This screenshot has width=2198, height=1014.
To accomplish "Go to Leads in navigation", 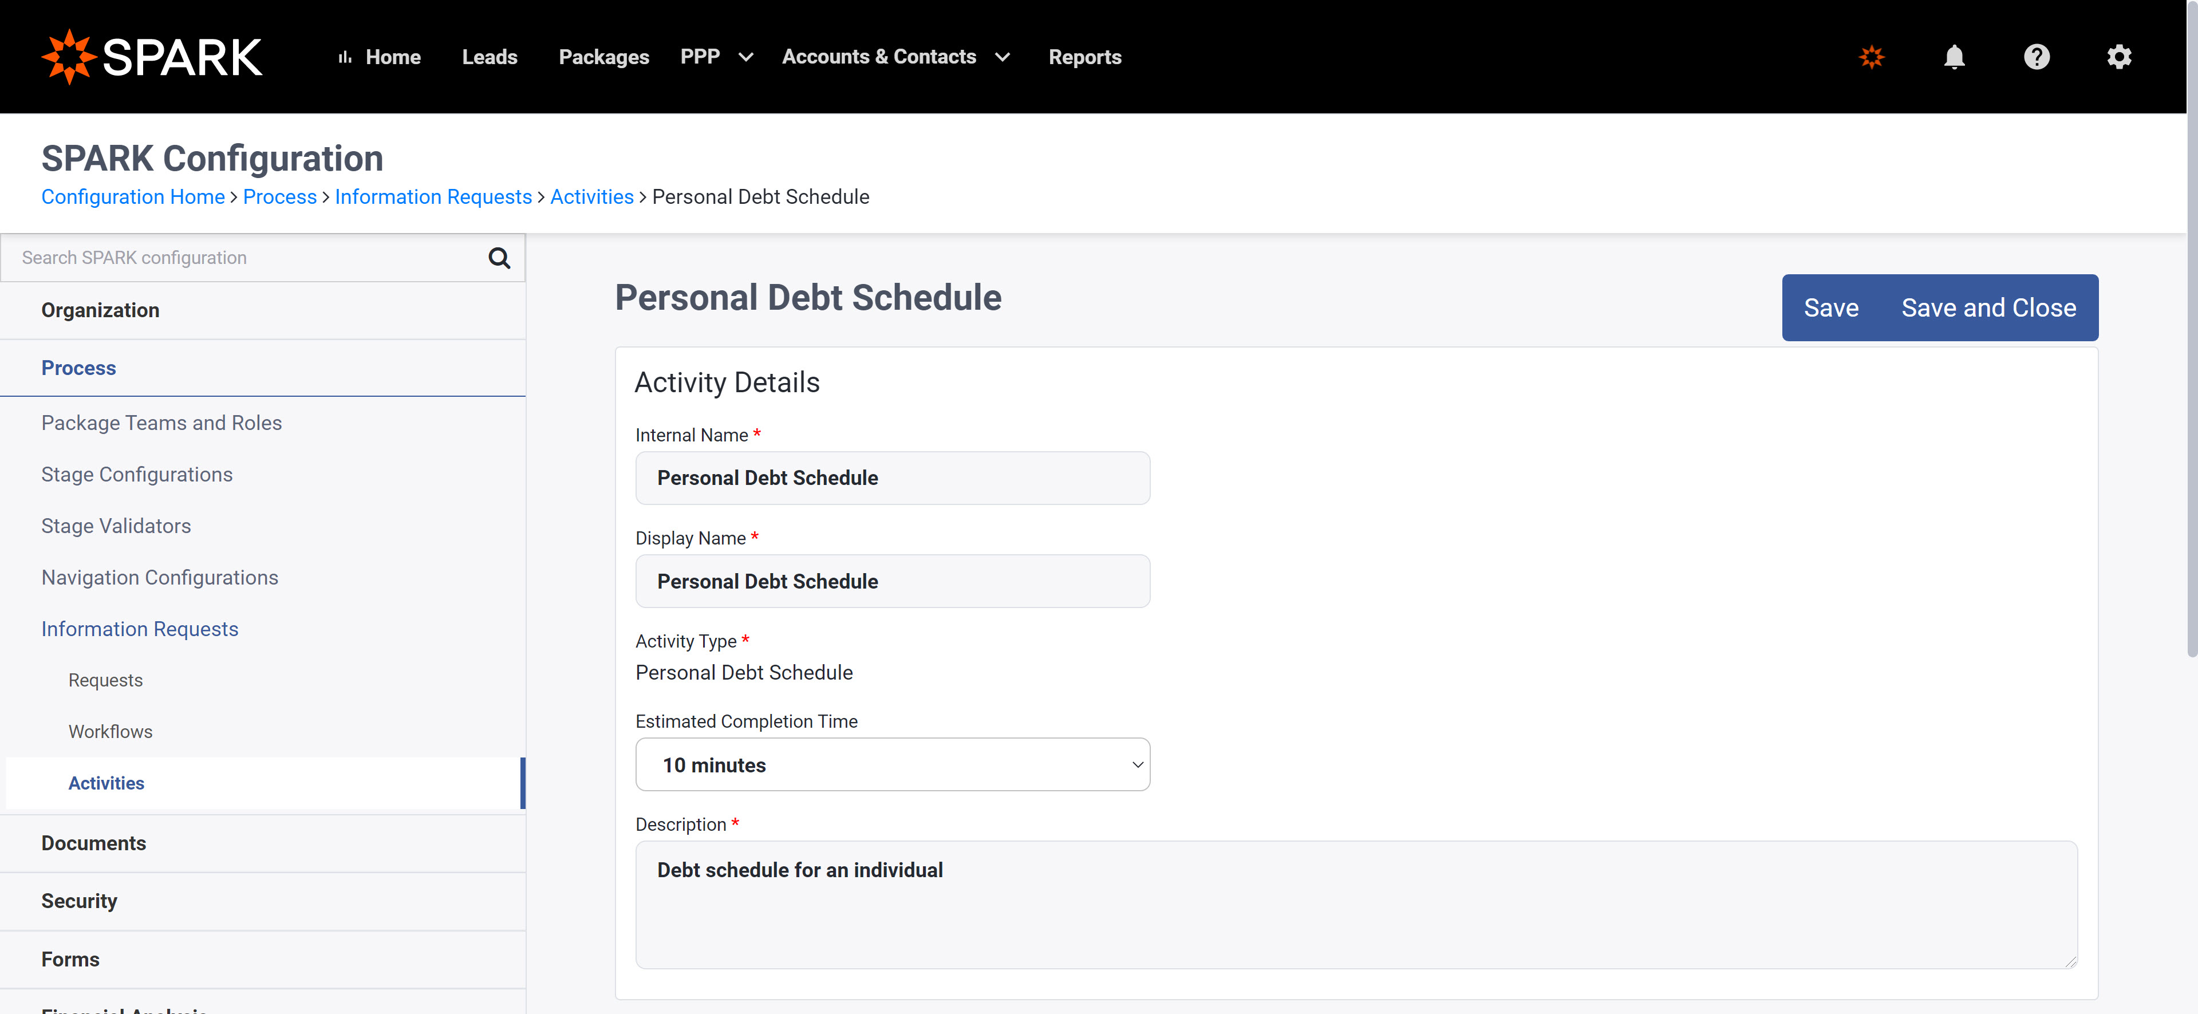I will pos(490,57).
